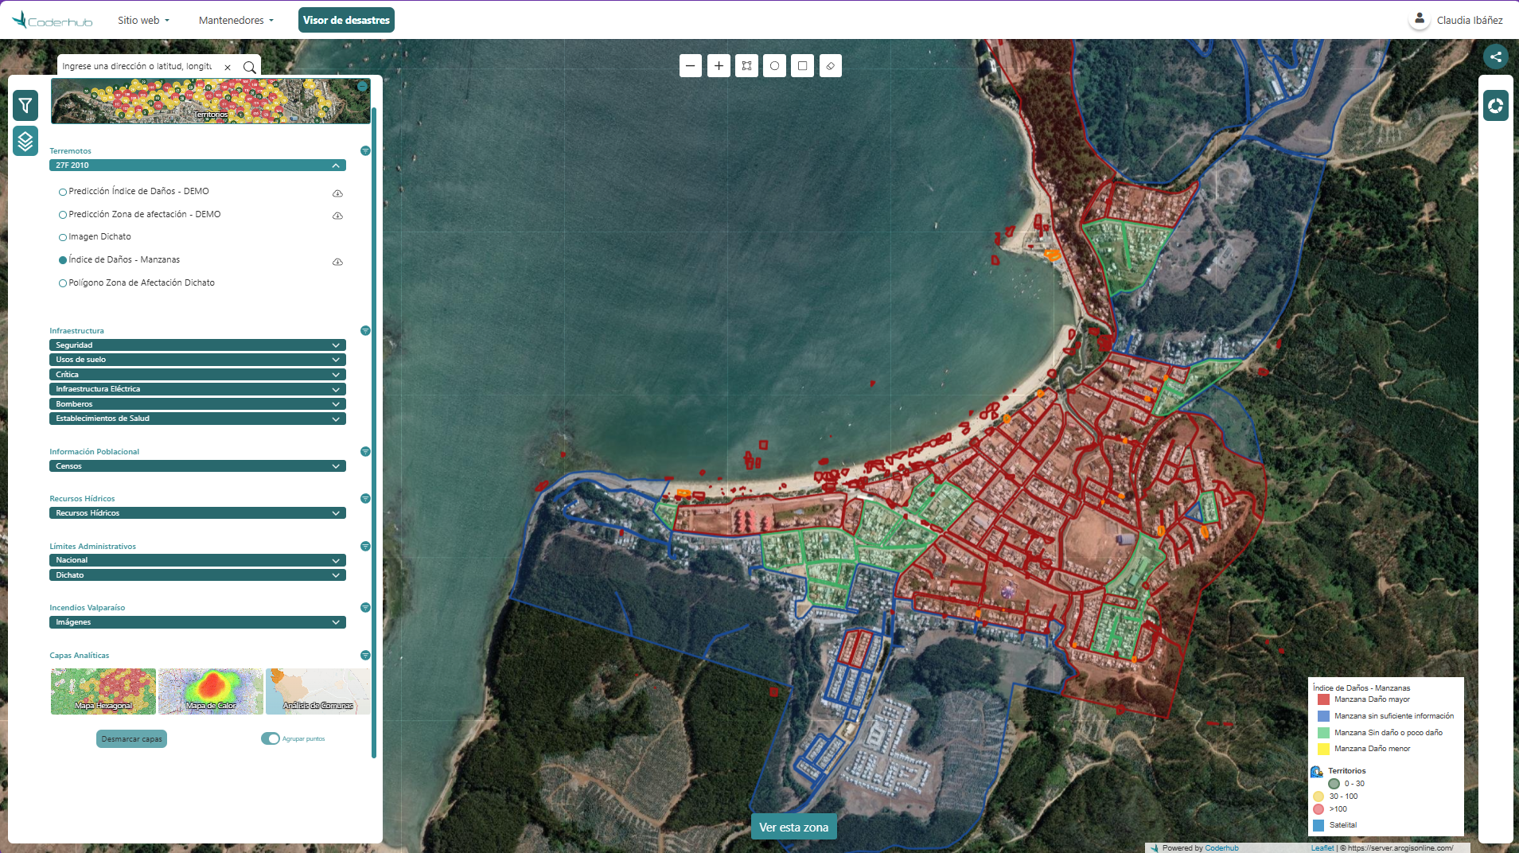Click the share icon at top right
1519x853 pixels.
coord(1495,56)
